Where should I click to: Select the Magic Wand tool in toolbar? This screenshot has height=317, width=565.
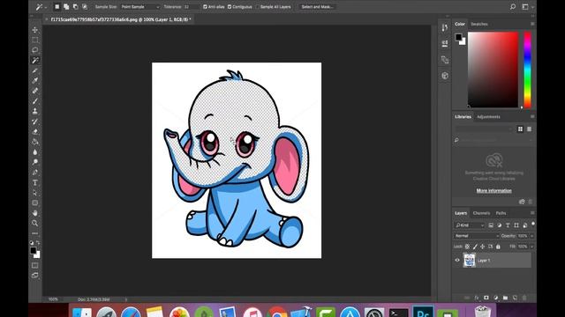coord(35,60)
